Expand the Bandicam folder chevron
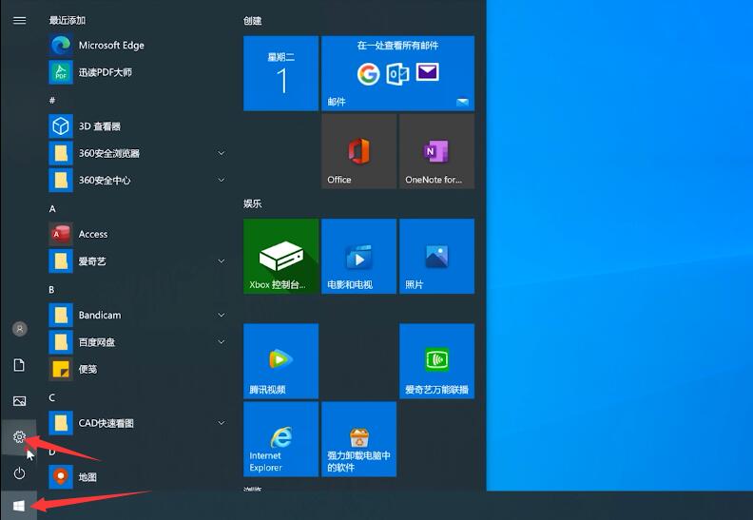The height and width of the screenshot is (520, 753). (x=222, y=315)
